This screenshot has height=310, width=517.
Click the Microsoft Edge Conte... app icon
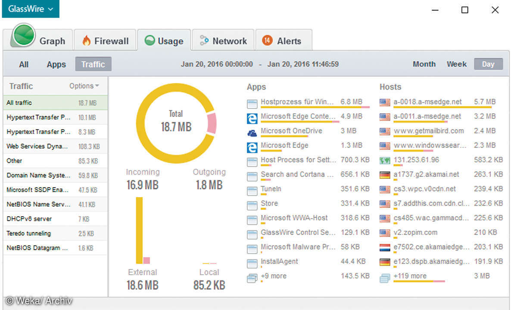click(252, 118)
